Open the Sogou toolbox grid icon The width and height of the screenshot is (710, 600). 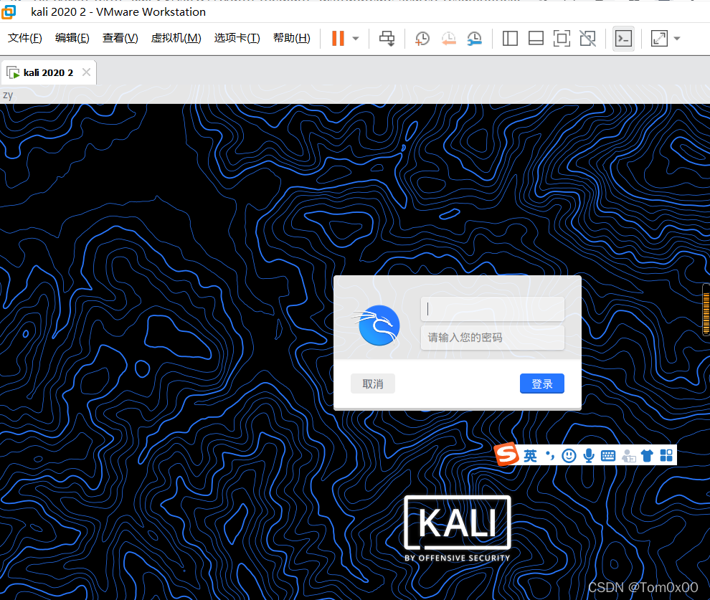coord(666,456)
